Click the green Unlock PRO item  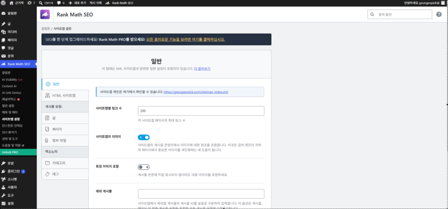[x=18, y=152]
